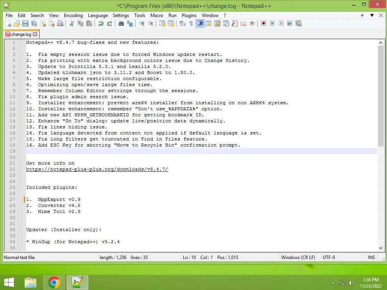This screenshot has width=387, height=290.
Task: Open Google Chrome from the taskbar
Action: tap(54, 282)
